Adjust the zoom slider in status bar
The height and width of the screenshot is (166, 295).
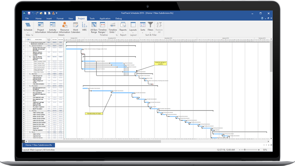245,150
